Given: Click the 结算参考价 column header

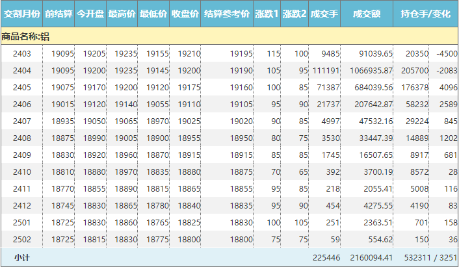Looking at the screenshot, I should (226, 14).
